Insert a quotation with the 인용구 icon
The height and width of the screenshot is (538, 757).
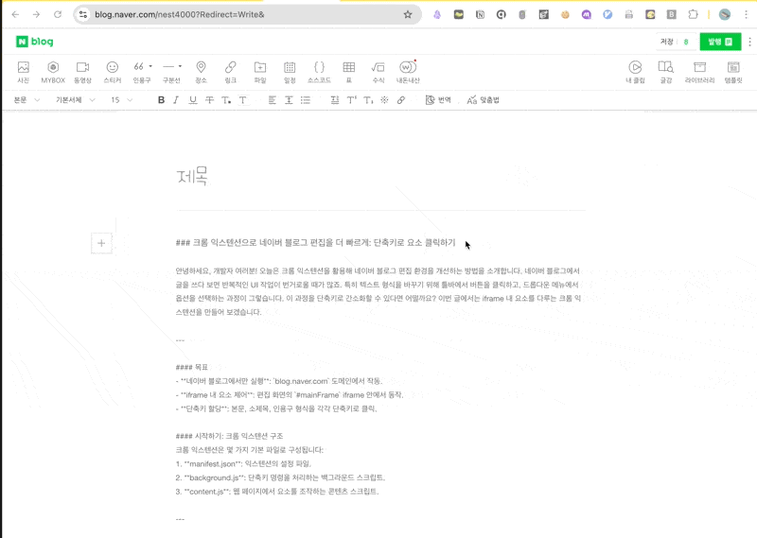(x=139, y=72)
